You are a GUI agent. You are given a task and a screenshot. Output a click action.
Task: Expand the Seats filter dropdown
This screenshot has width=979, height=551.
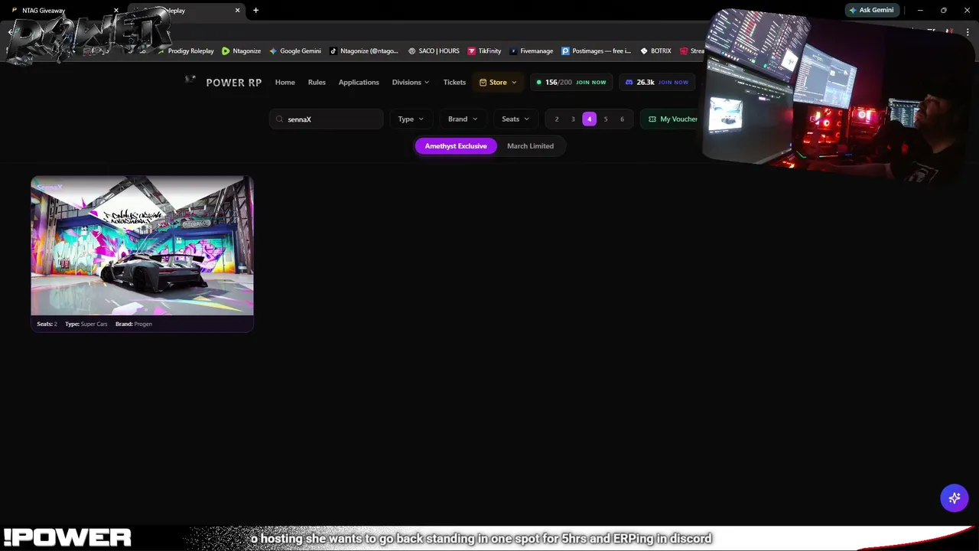coord(516,119)
